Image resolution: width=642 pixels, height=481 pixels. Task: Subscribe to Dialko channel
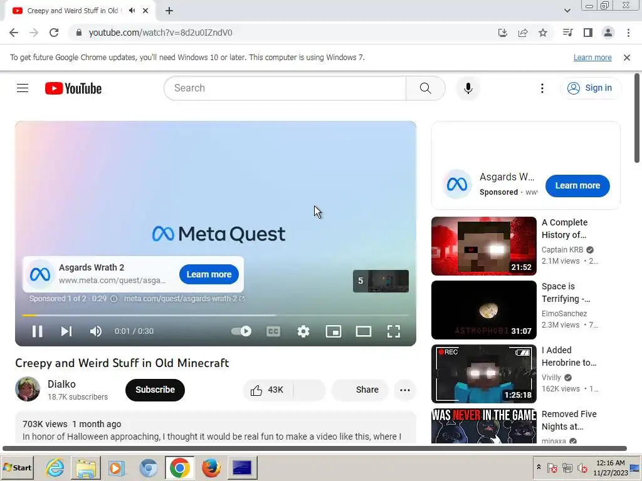tap(155, 390)
